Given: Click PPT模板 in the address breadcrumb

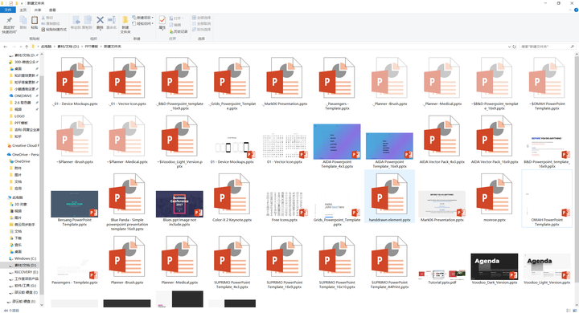Looking at the screenshot, I should (x=92, y=47).
